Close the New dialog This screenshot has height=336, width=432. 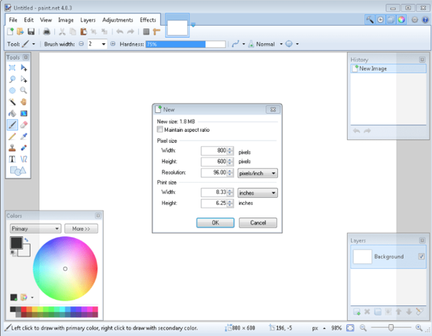(x=273, y=109)
